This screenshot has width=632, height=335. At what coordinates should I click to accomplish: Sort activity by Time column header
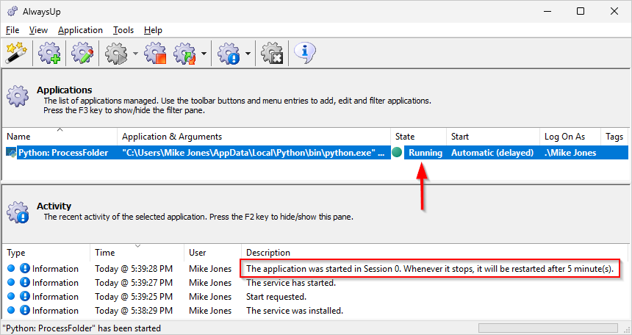[137, 253]
